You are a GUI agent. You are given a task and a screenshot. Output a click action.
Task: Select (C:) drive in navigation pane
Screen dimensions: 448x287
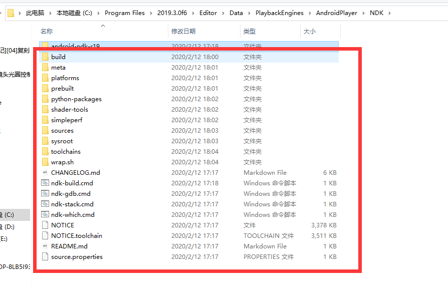point(15,215)
